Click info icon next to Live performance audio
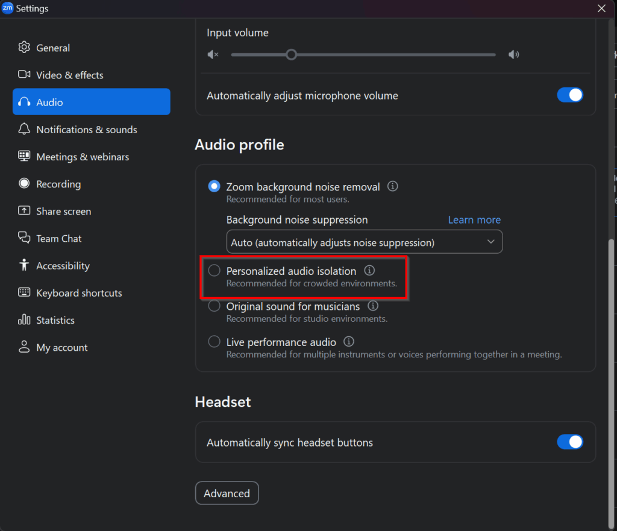 (349, 342)
